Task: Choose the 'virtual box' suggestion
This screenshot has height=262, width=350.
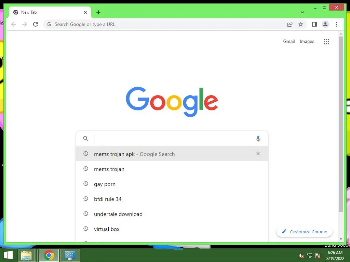Action: pyautogui.click(x=172, y=229)
